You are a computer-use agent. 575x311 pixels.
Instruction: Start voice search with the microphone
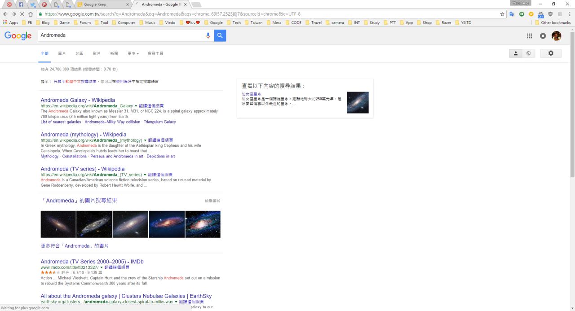point(208,35)
